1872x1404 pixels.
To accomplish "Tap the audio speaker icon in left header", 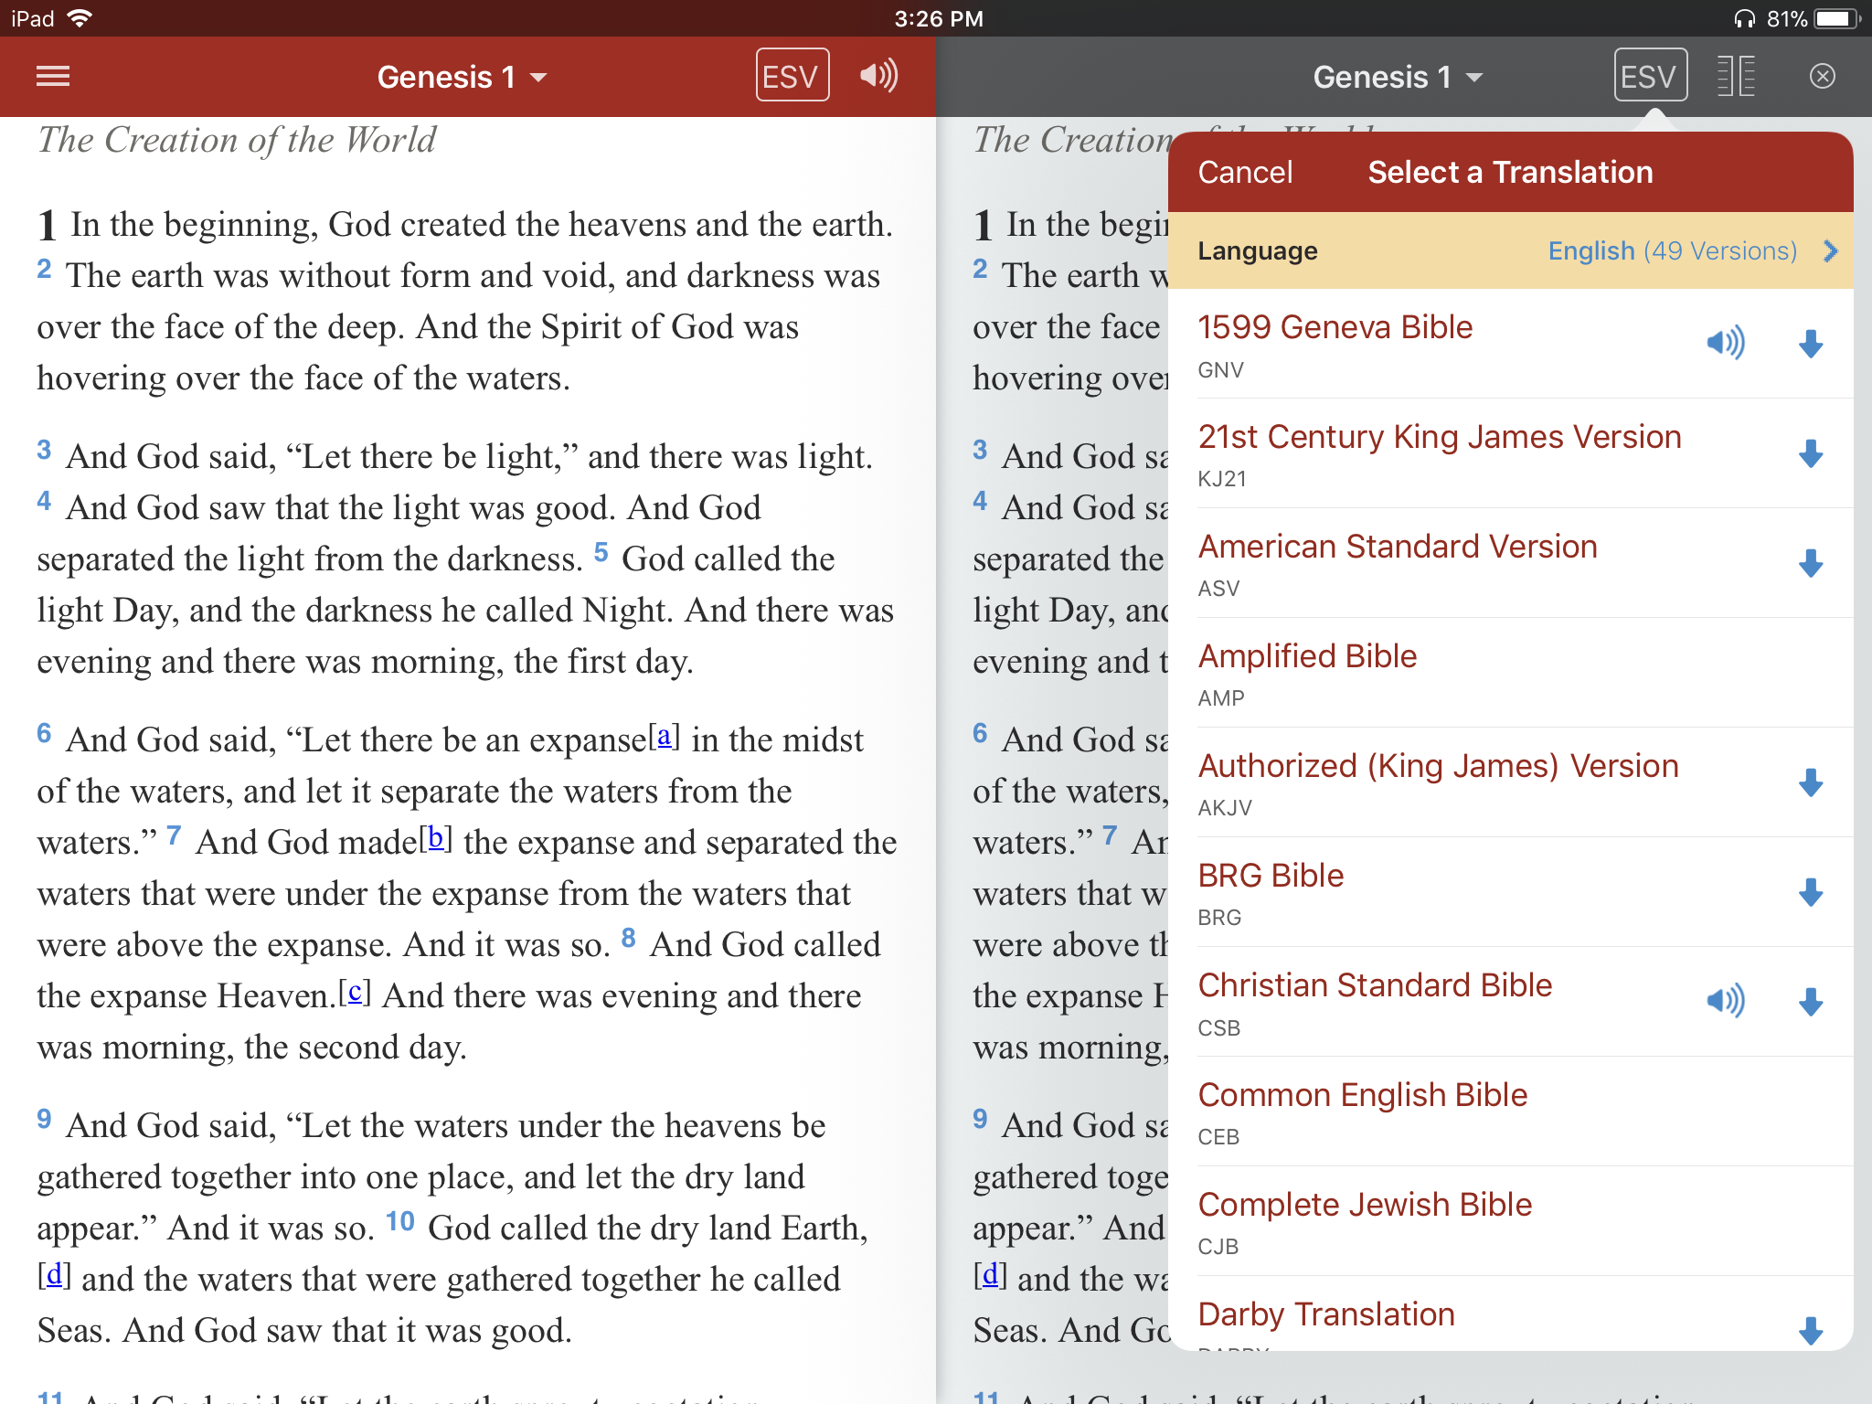I will pyautogui.click(x=878, y=76).
